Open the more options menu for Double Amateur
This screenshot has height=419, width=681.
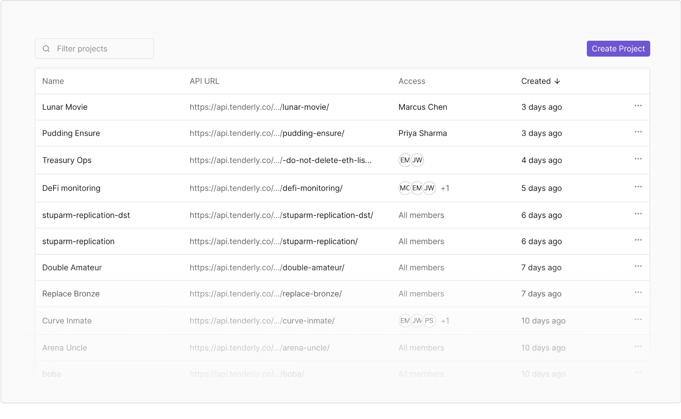[x=638, y=266]
